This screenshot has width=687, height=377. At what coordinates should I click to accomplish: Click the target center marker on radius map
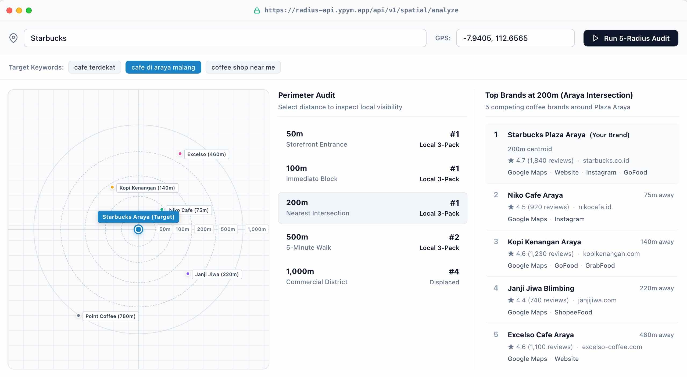[x=138, y=229]
